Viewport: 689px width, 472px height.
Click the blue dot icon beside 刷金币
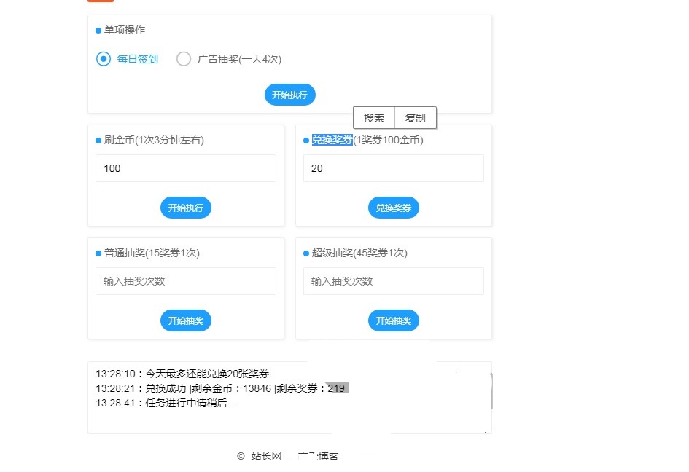point(97,141)
